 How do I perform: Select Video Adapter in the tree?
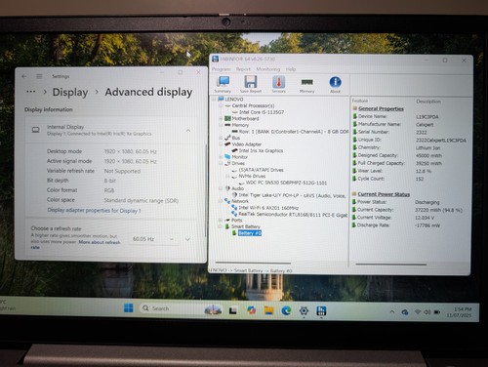247,144
